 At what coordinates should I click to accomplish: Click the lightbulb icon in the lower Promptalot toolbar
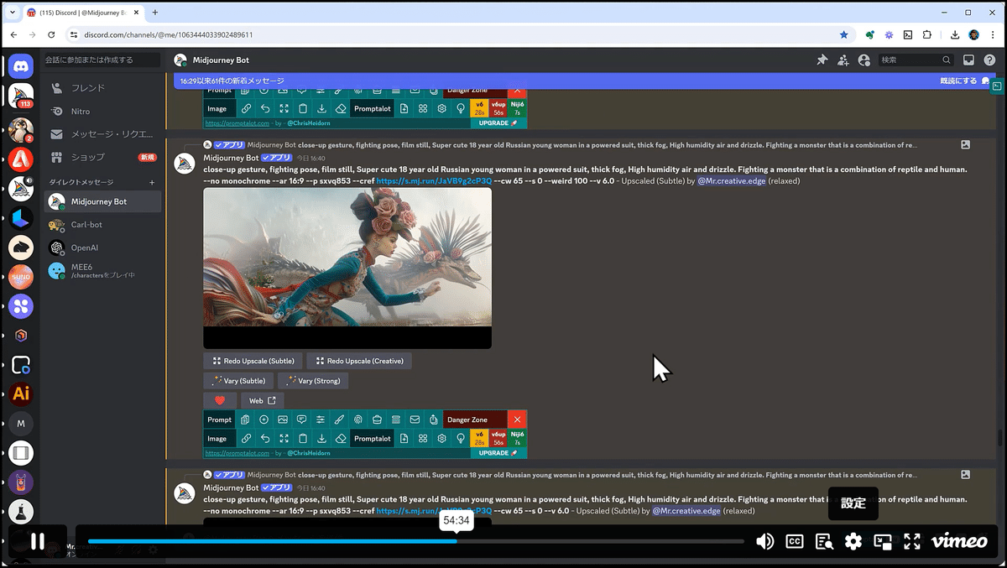(x=461, y=438)
